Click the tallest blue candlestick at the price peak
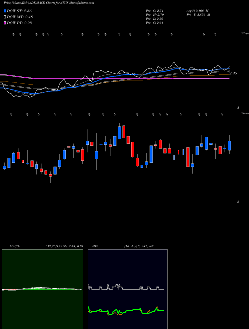249x329 pixels. [119, 133]
